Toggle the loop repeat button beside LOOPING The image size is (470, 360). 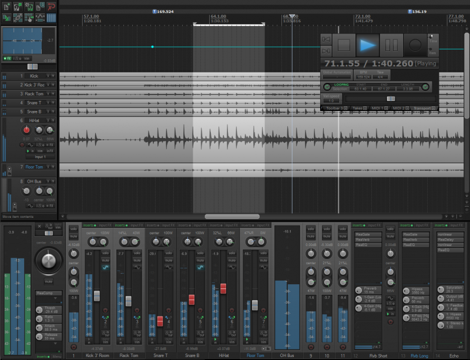pyautogui.click(x=327, y=87)
